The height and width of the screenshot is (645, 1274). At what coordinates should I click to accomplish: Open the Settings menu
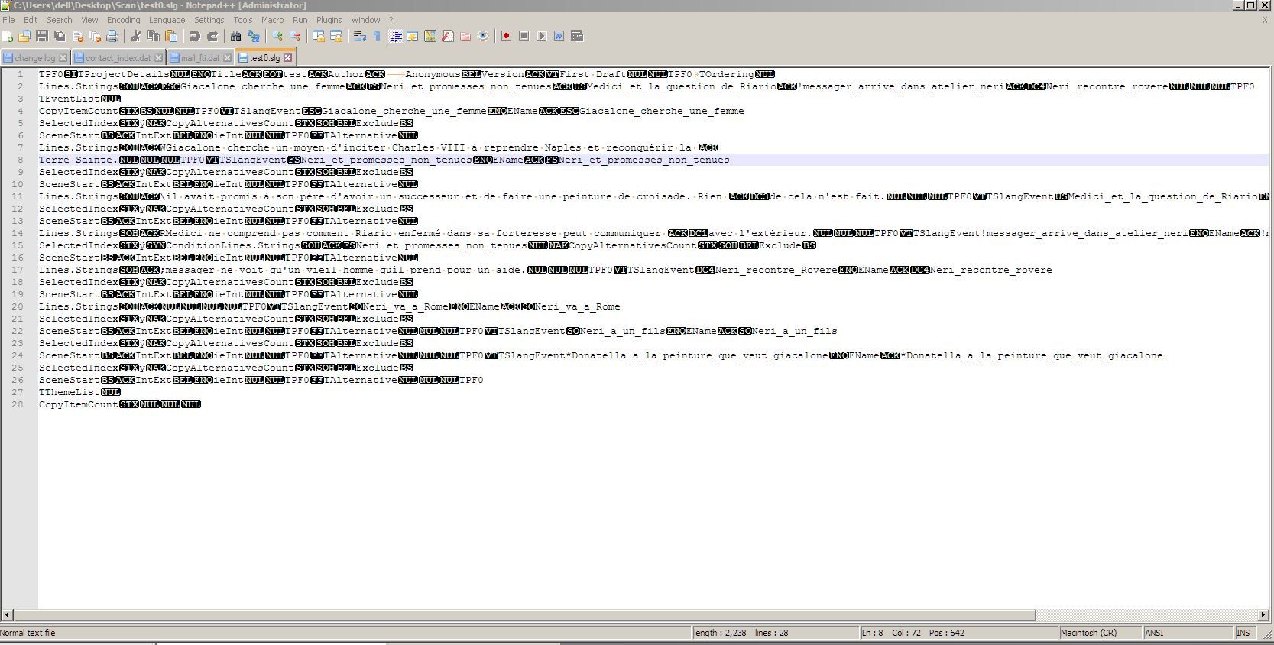click(209, 20)
